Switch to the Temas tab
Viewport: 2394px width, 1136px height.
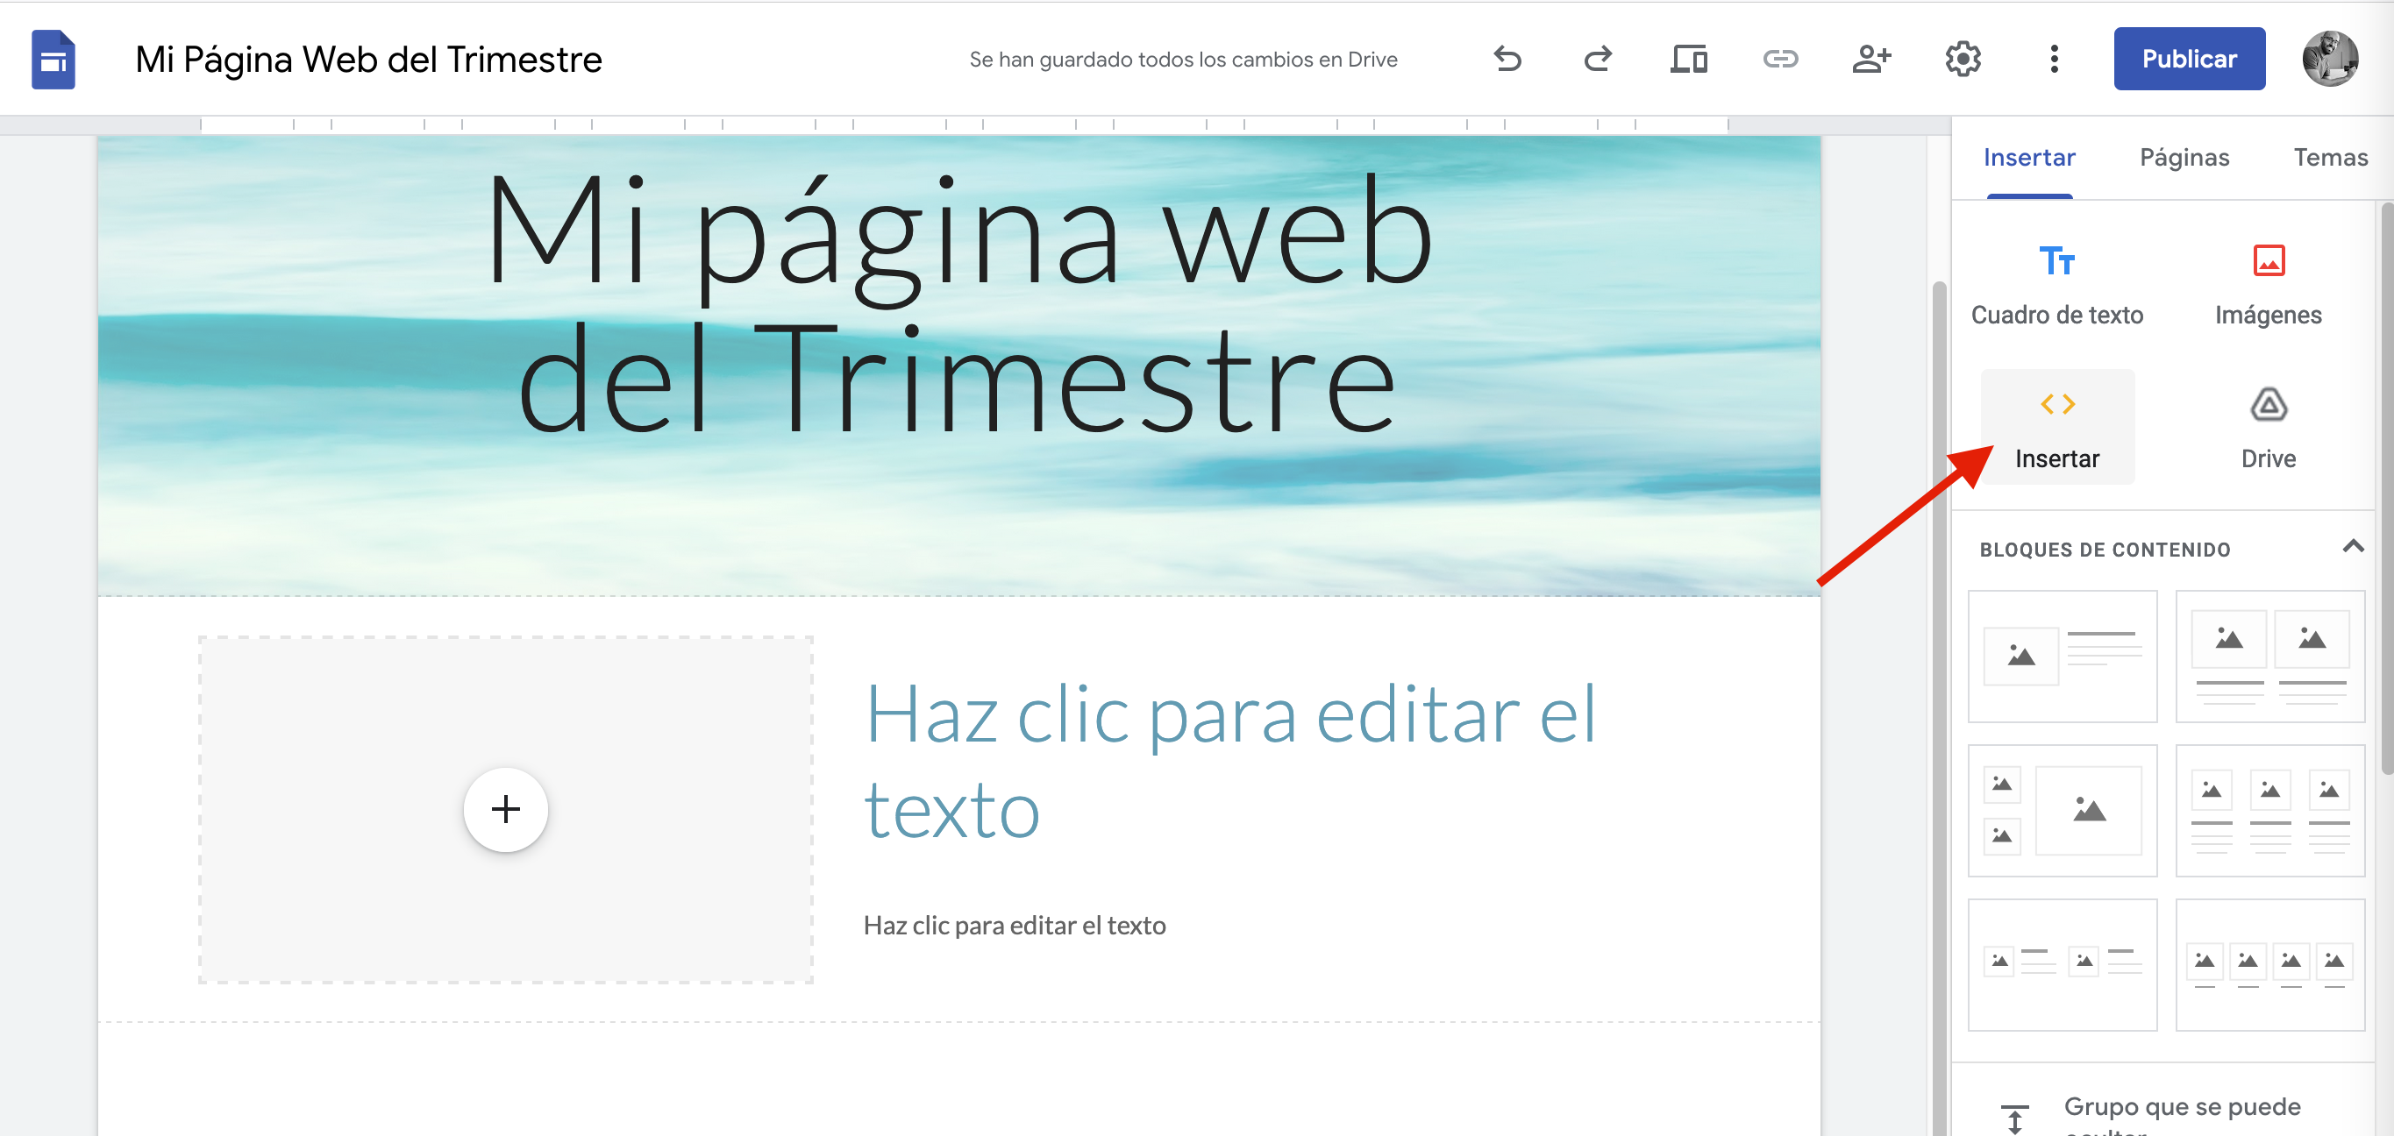click(2330, 157)
